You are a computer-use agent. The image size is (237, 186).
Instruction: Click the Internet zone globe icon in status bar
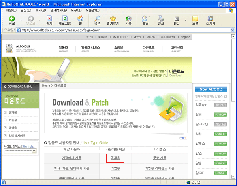(x=188, y=182)
